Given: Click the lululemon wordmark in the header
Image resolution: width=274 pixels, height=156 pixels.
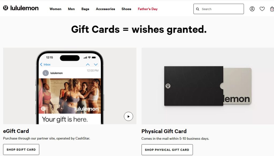Looking at the screenshot, I should 24,8.
